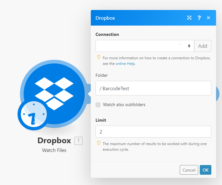Confirm settings with the OK button
222x185 pixels.
(205, 170)
